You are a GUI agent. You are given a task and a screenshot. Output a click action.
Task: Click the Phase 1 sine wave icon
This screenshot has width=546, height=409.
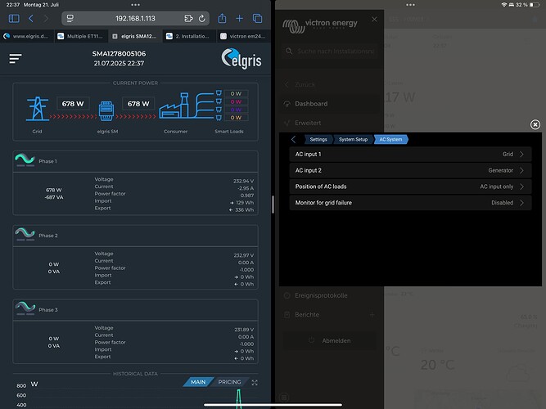(25, 160)
